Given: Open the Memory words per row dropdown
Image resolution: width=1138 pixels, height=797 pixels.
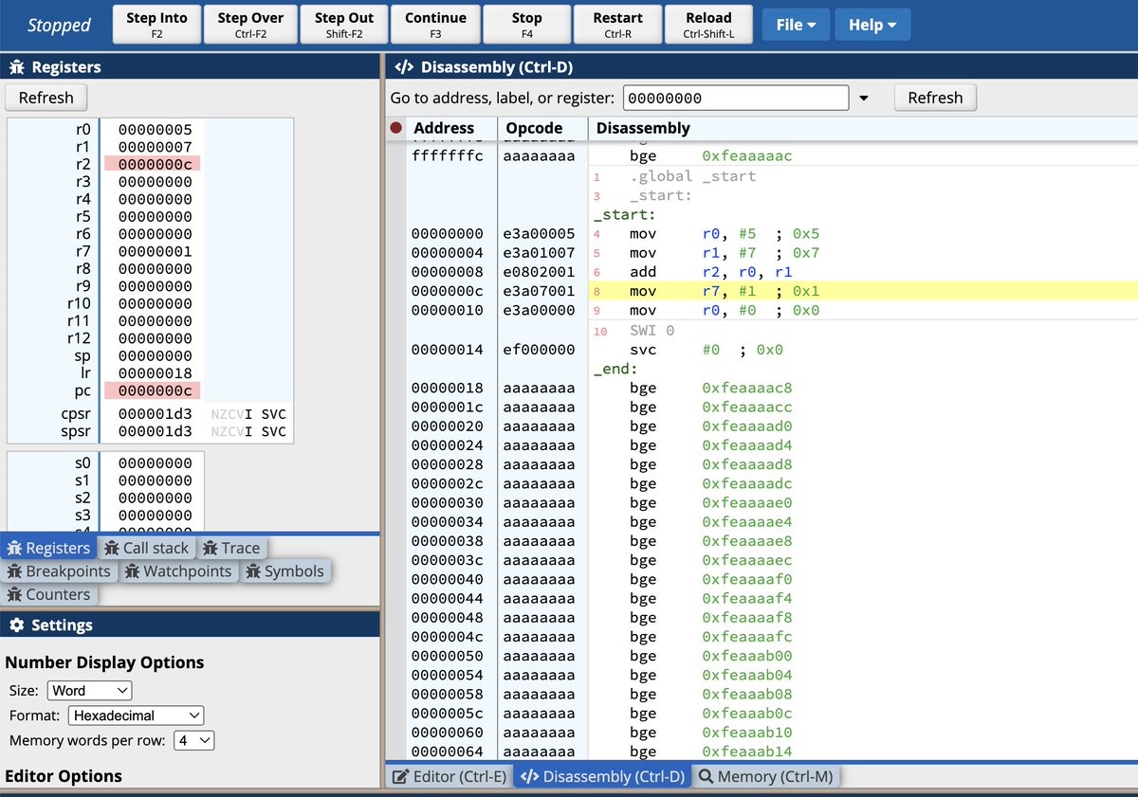Looking at the screenshot, I should 194,740.
